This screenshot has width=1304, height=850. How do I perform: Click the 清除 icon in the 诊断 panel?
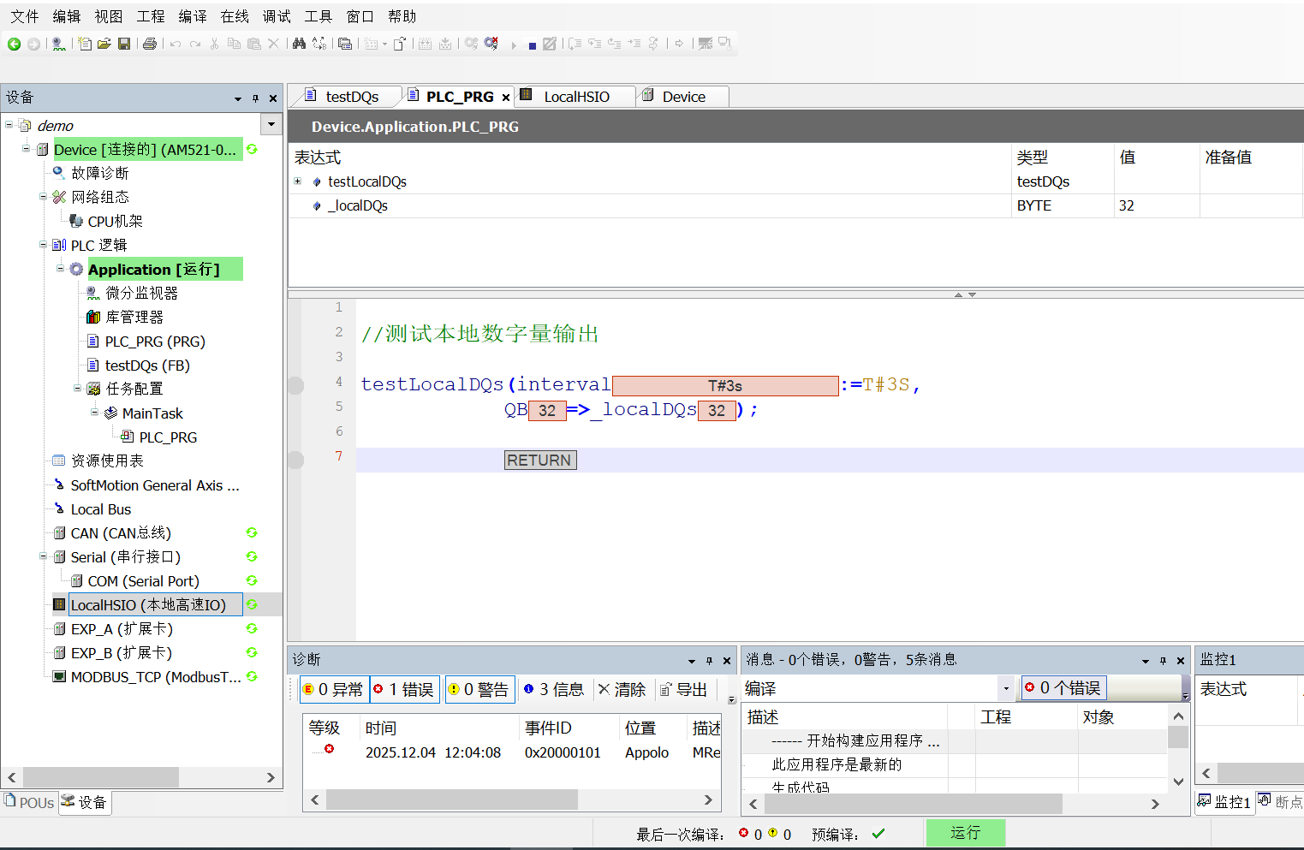coord(622,689)
